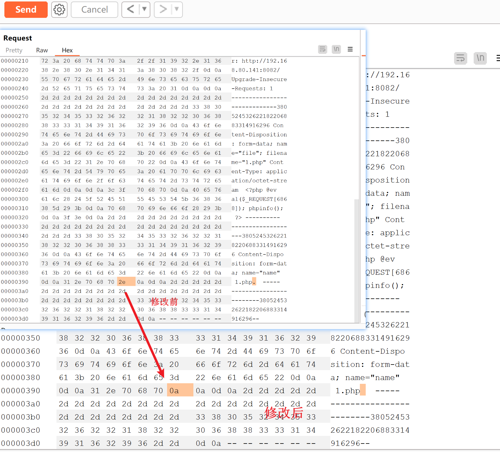Click ASCII 'a; name="name"' in upper Request panel
This screenshot has height=452, width=500.
[x=256, y=273]
